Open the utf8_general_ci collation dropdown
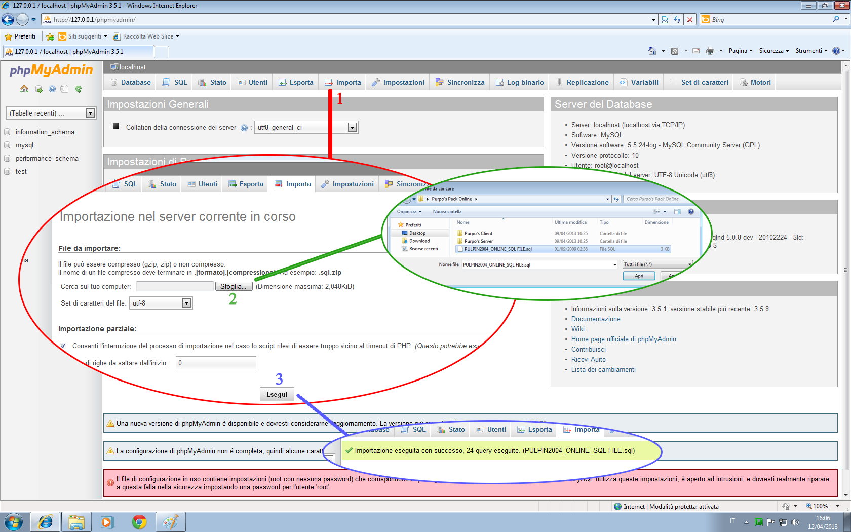Viewport: 851px width, 532px height. point(352,128)
